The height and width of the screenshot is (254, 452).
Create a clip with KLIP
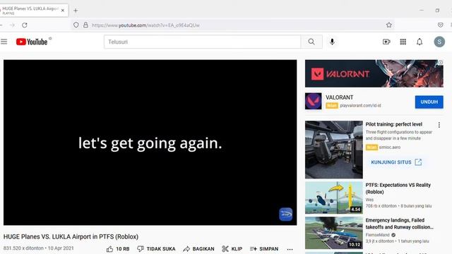(232, 249)
